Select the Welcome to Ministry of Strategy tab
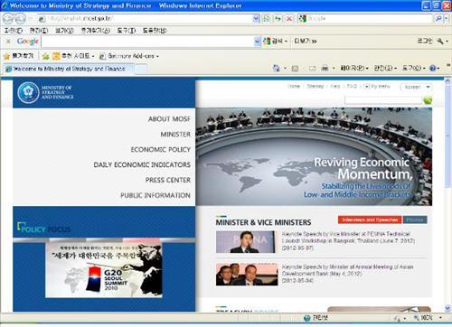The width and height of the screenshot is (452, 327). (x=69, y=69)
